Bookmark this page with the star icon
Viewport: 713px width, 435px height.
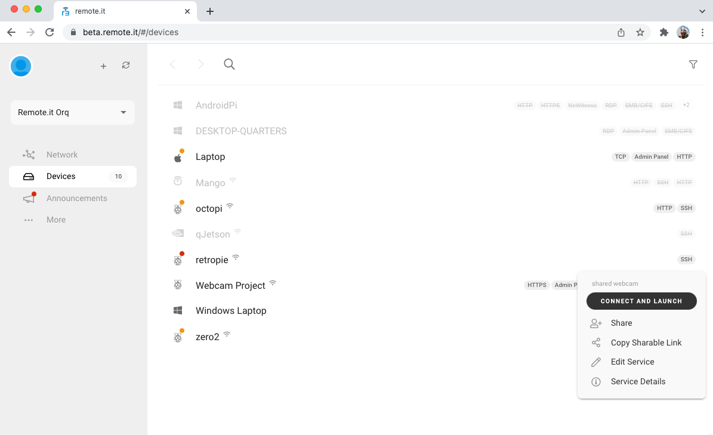click(640, 32)
